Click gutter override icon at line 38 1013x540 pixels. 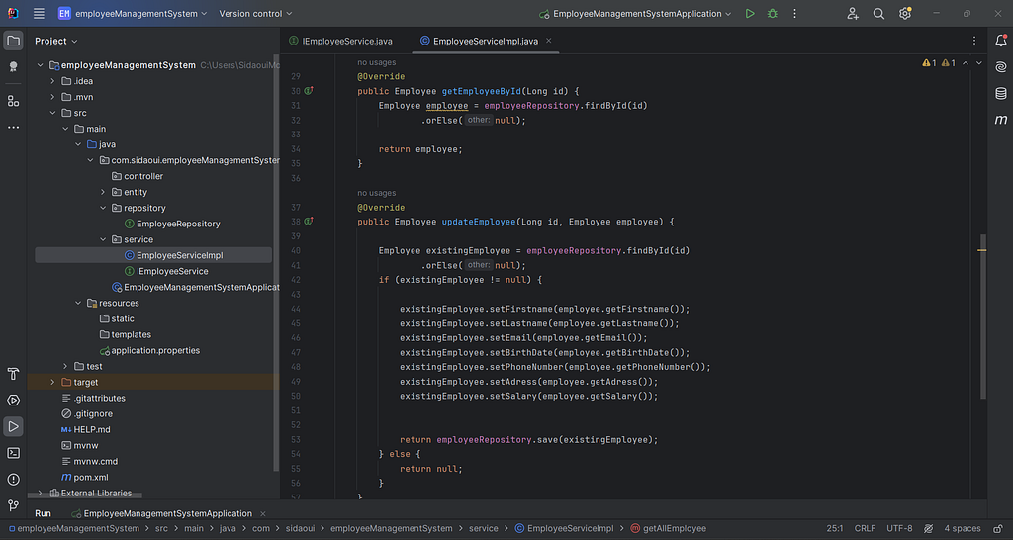pyautogui.click(x=309, y=222)
